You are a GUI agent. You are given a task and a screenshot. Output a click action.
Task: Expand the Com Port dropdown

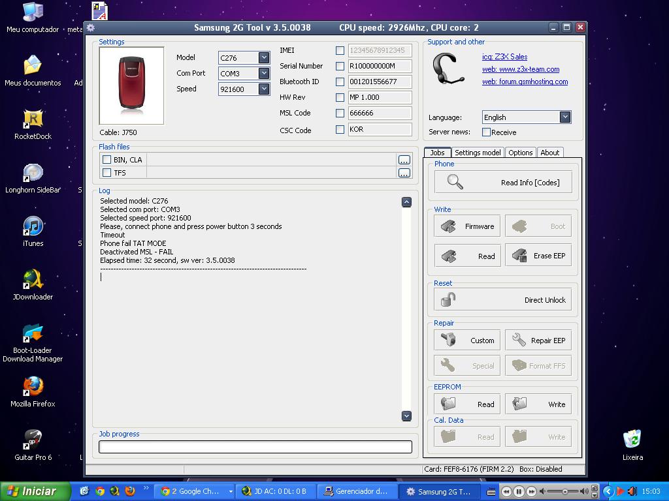tap(264, 73)
